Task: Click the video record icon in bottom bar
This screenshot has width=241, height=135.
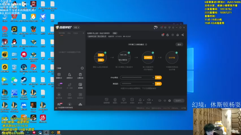Action: pos(160,101)
